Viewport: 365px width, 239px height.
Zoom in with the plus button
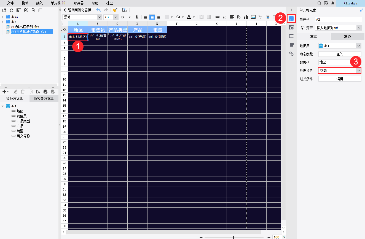click(x=269, y=237)
